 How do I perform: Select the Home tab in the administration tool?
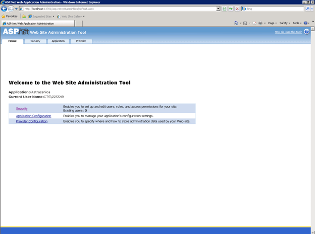pyautogui.click(x=13, y=41)
